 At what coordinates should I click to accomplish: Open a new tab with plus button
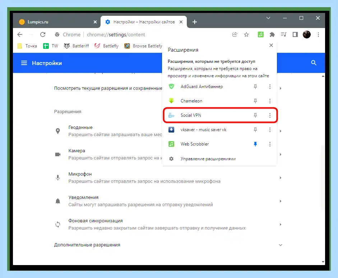point(195,22)
